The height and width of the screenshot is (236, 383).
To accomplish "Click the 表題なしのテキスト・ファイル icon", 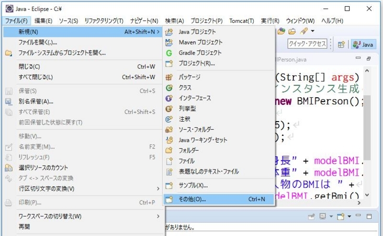I will 169,172.
